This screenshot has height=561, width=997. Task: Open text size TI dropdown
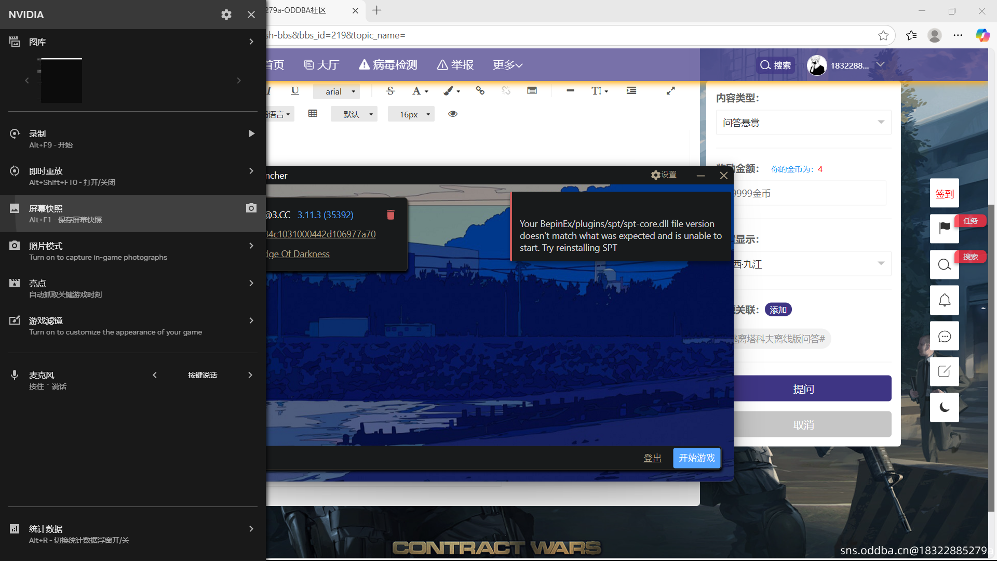pos(600,91)
